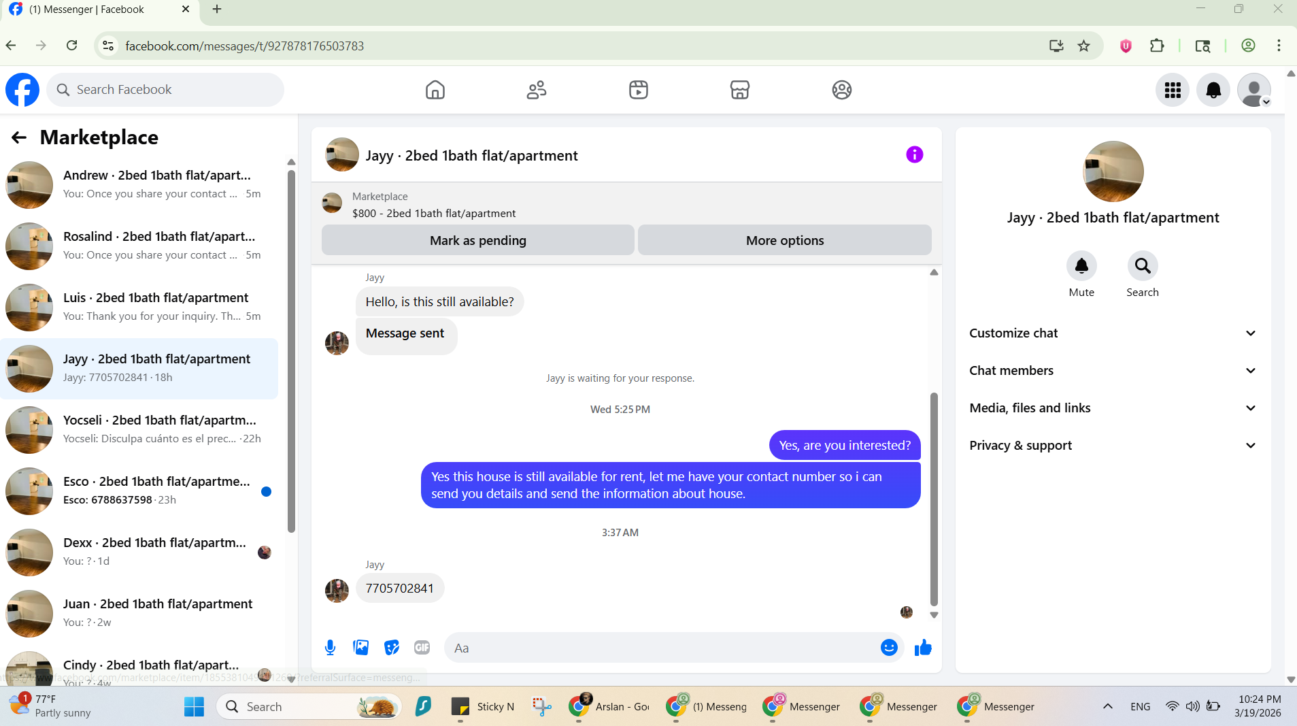Open the $800 2bed 1bath listing link
The width and height of the screenshot is (1297, 726).
pyautogui.click(x=434, y=214)
